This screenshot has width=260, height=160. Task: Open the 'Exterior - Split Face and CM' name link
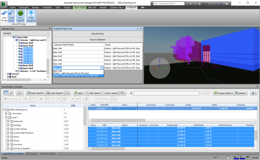[x=123, y=108]
